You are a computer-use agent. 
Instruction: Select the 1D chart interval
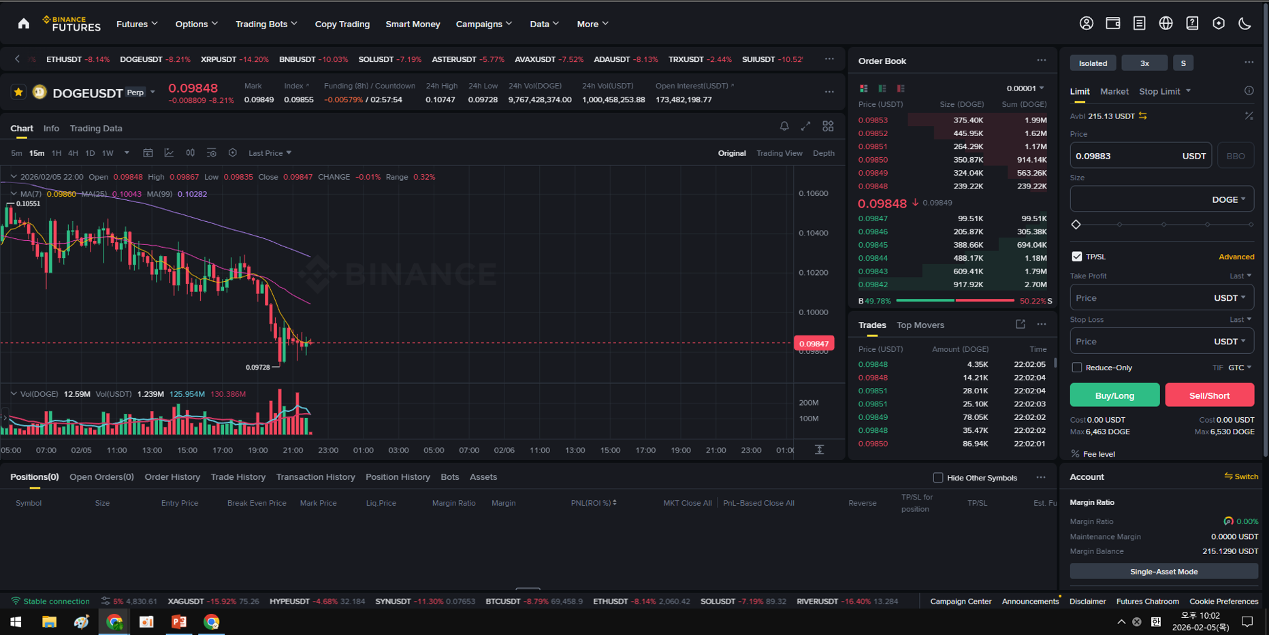pos(90,153)
